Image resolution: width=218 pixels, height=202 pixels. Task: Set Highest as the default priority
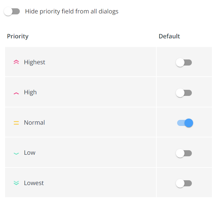184,63
